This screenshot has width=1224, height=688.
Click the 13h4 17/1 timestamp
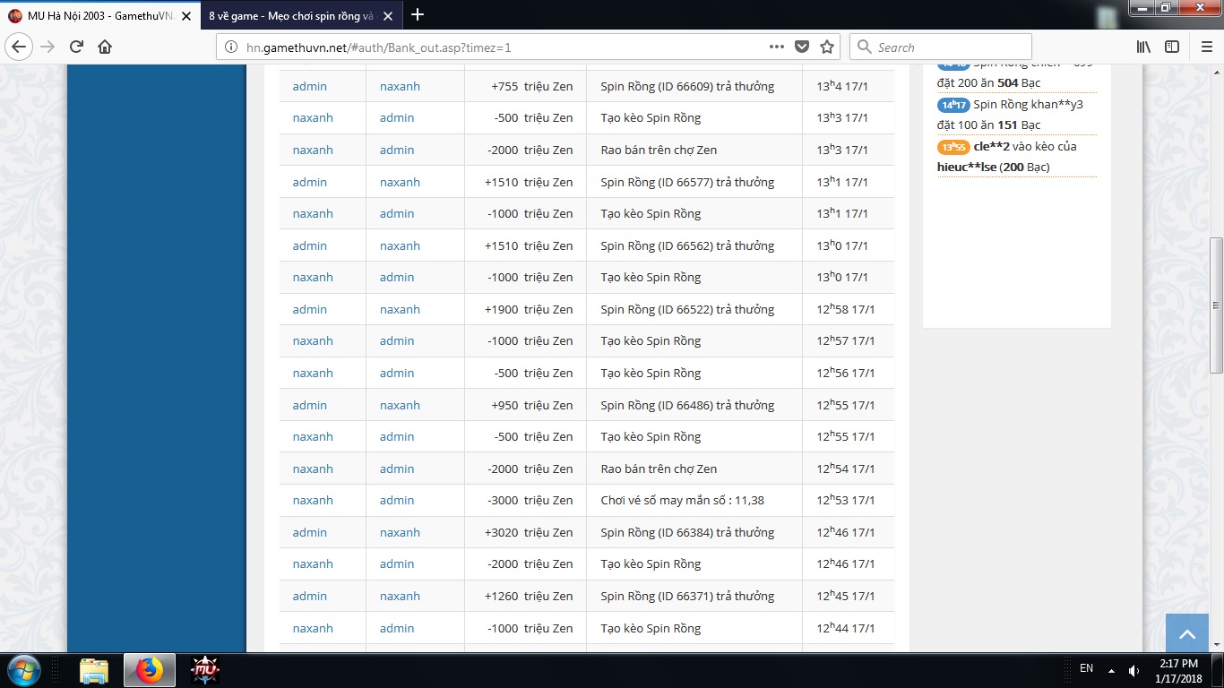(x=842, y=86)
